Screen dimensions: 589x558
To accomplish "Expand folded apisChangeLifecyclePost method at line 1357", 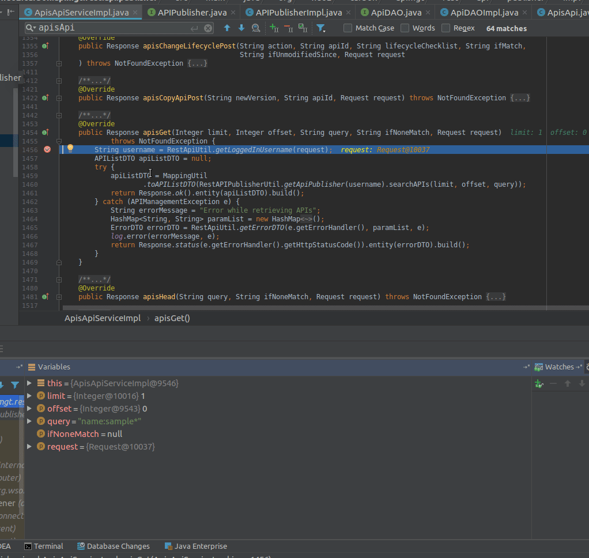I will [x=59, y=63].
